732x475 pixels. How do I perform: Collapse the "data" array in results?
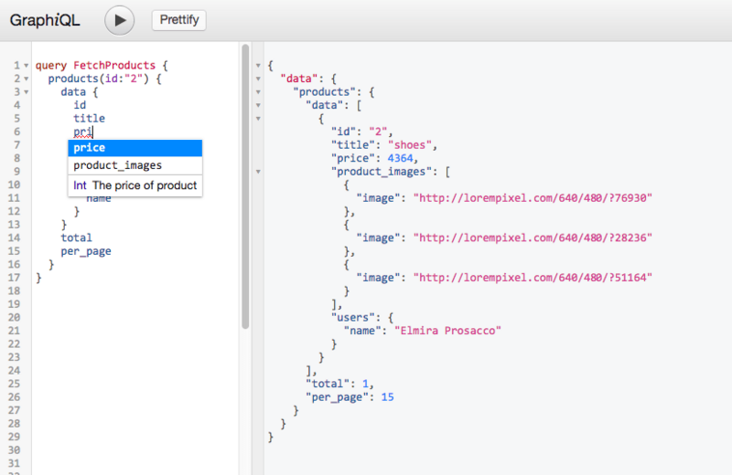coord(258,105)
